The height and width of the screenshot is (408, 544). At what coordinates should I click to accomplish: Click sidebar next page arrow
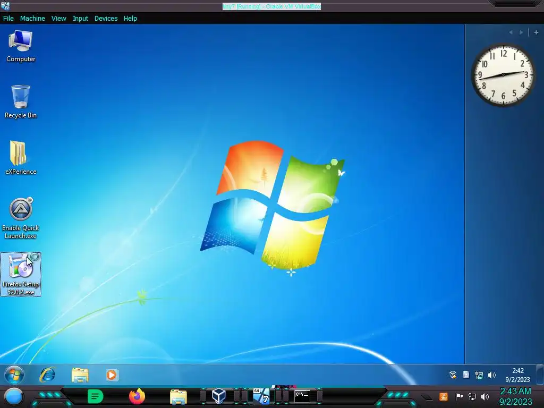coord(521,32)
